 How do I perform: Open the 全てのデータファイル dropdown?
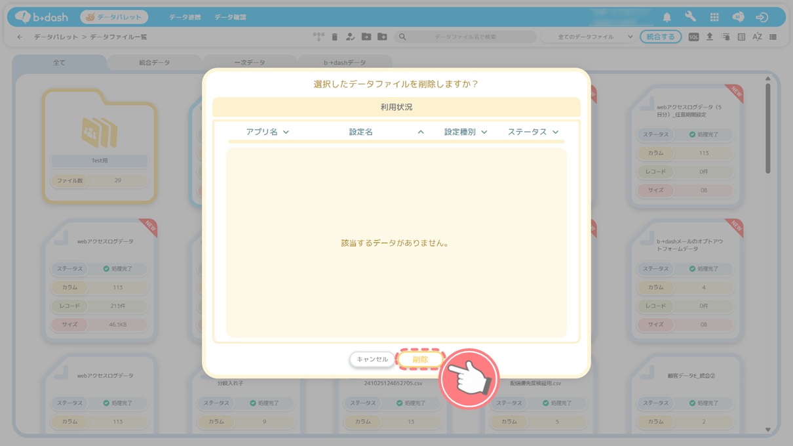(595, 37)
